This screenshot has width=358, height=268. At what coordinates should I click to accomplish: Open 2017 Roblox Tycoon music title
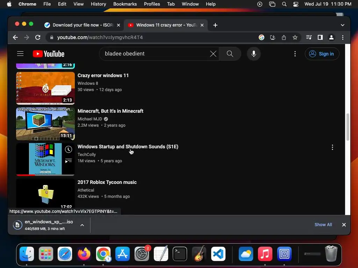(107, 182)
